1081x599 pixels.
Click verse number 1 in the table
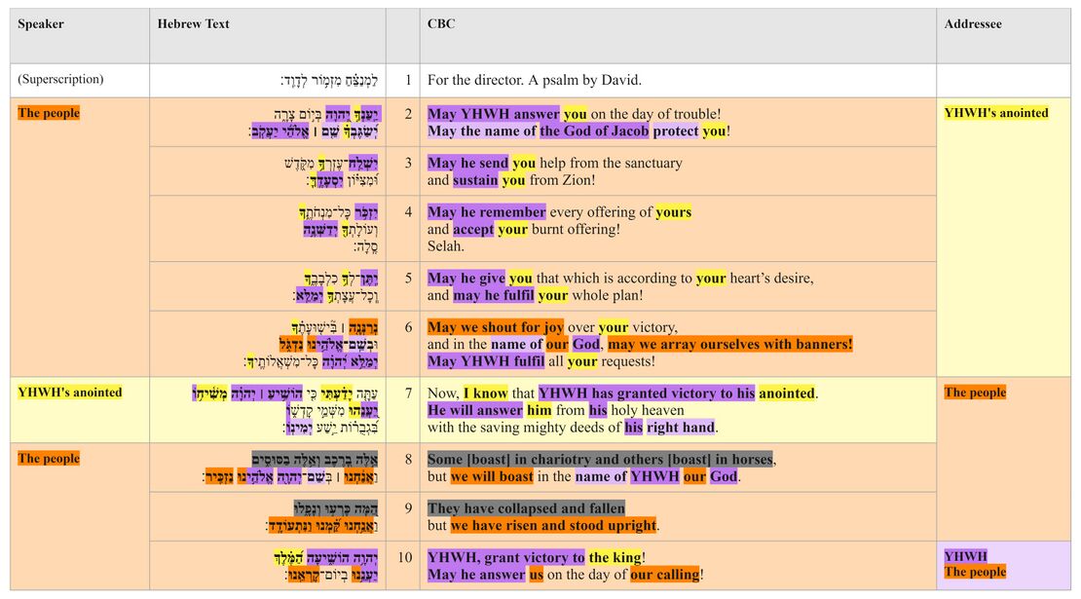pos(408,80)
